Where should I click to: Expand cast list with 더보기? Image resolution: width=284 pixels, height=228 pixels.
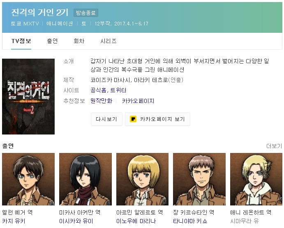[274, 146]
